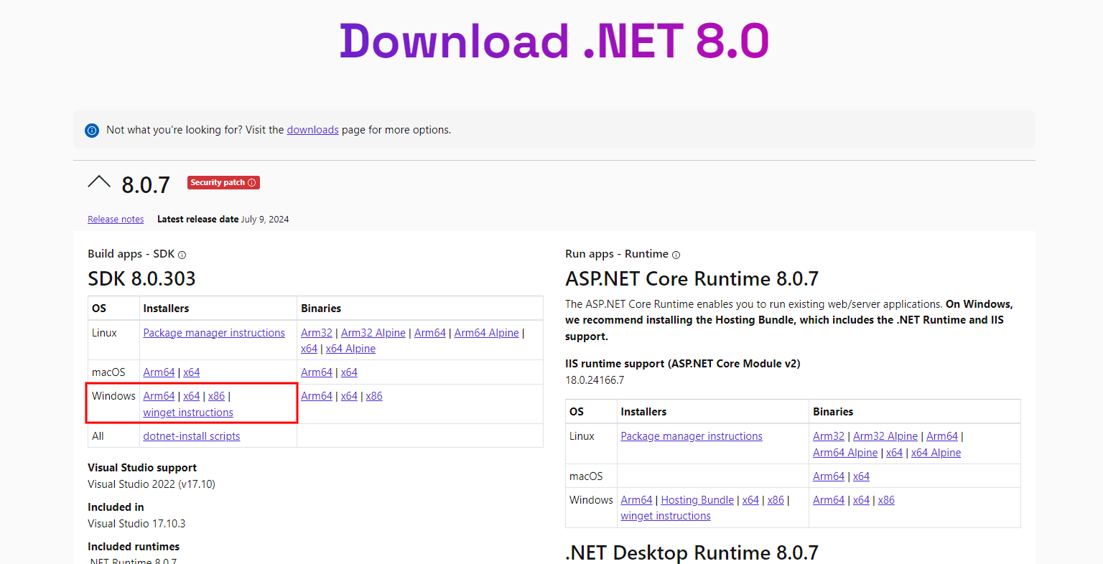Click the red Security patch badge
Screen dimensions: 1103x564
pyautogui.click(x=223, y=183)
